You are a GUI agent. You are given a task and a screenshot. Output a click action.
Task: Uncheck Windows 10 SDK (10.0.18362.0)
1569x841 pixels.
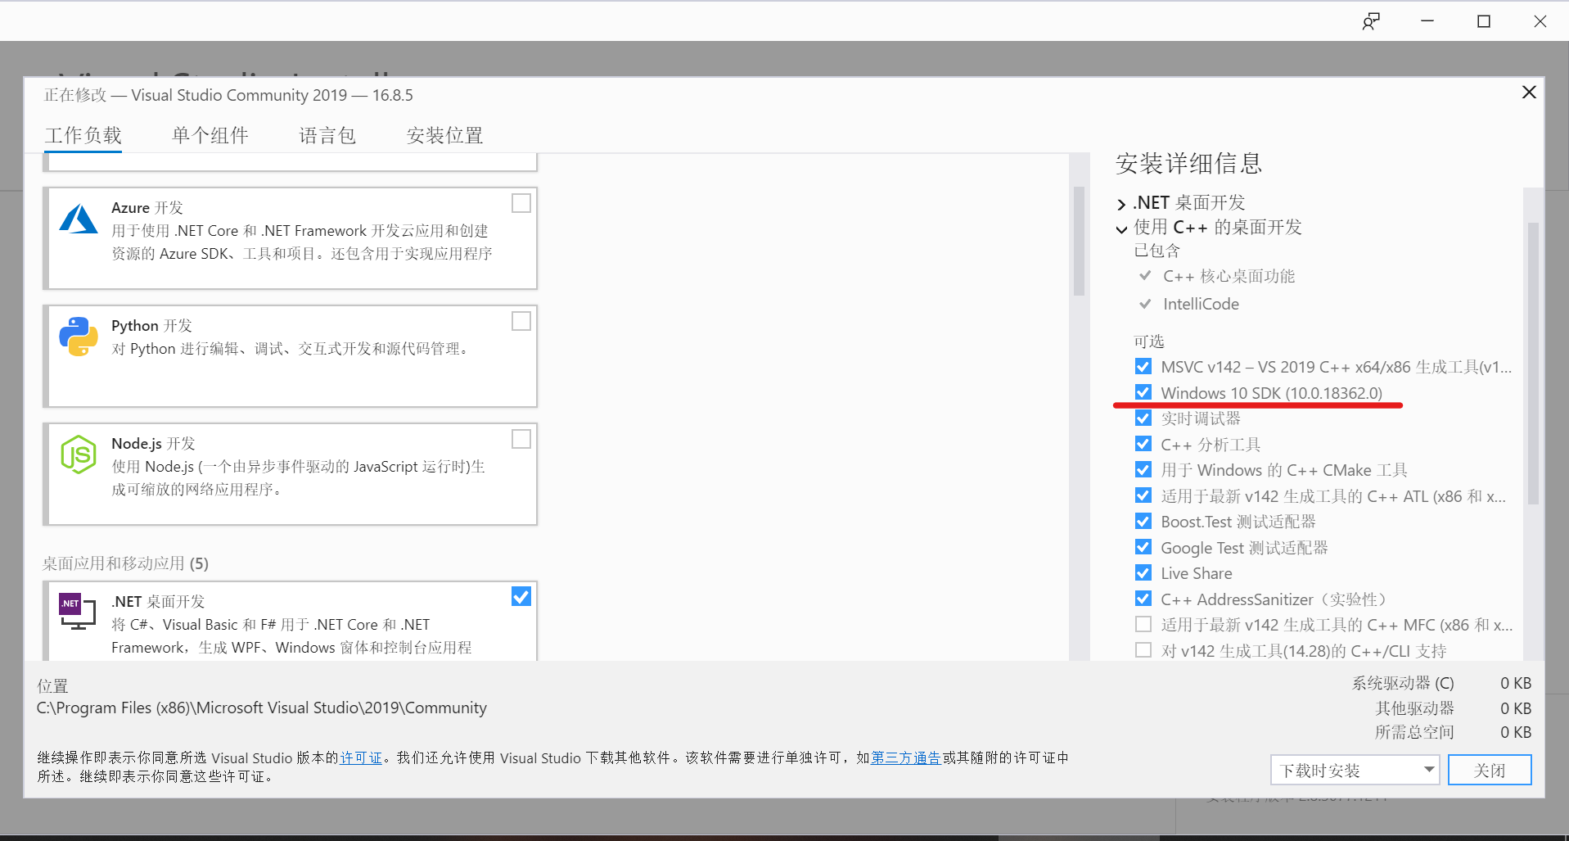click(x=1143, y=392)
